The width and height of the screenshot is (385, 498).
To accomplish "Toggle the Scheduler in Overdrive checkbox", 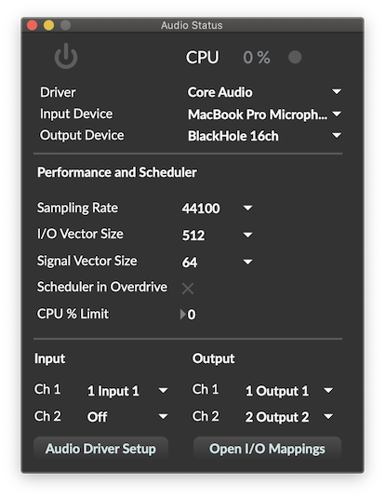I will click(x=188, y=289).
